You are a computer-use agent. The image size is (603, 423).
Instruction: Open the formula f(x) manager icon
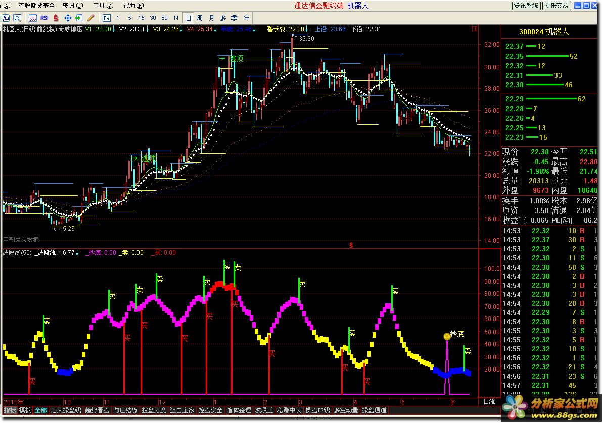6,18
